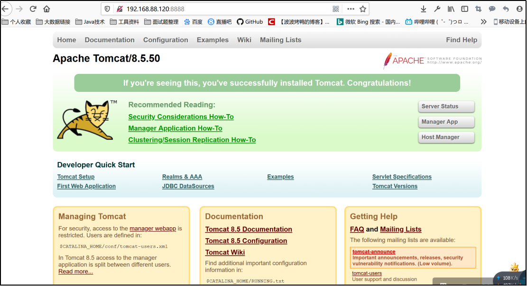Open the Java技术 bookmark folder
Viewport: 527px width, 286px height.
coord(90,22)
